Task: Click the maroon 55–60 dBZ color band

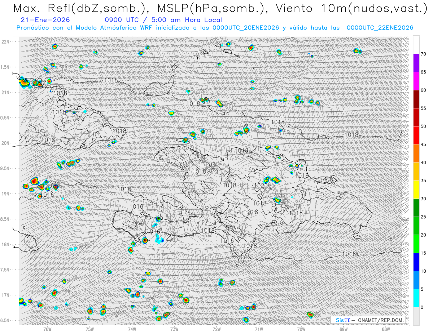Action: [x=416, y=99]
